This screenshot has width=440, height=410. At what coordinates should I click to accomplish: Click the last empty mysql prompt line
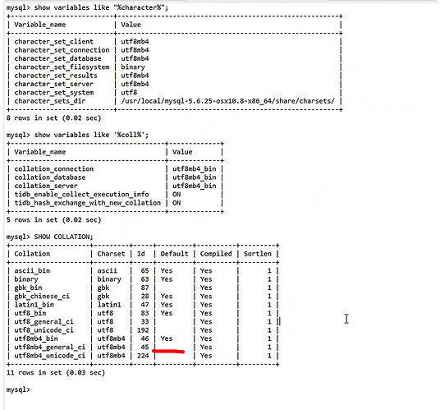click(x=18, y=389)
